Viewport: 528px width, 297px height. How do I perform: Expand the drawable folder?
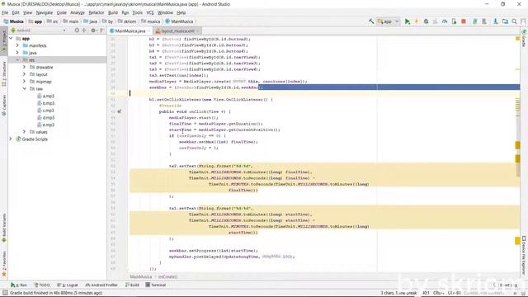24,67
